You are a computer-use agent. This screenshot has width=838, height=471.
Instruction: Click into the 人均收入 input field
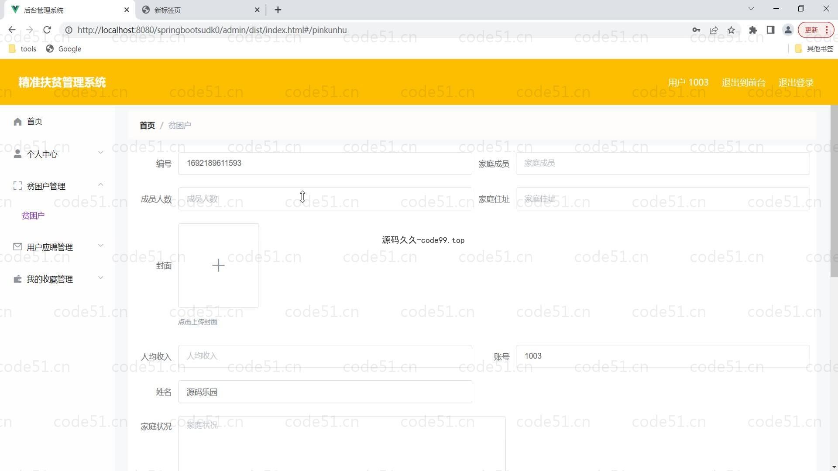click(x=325, y=356)
